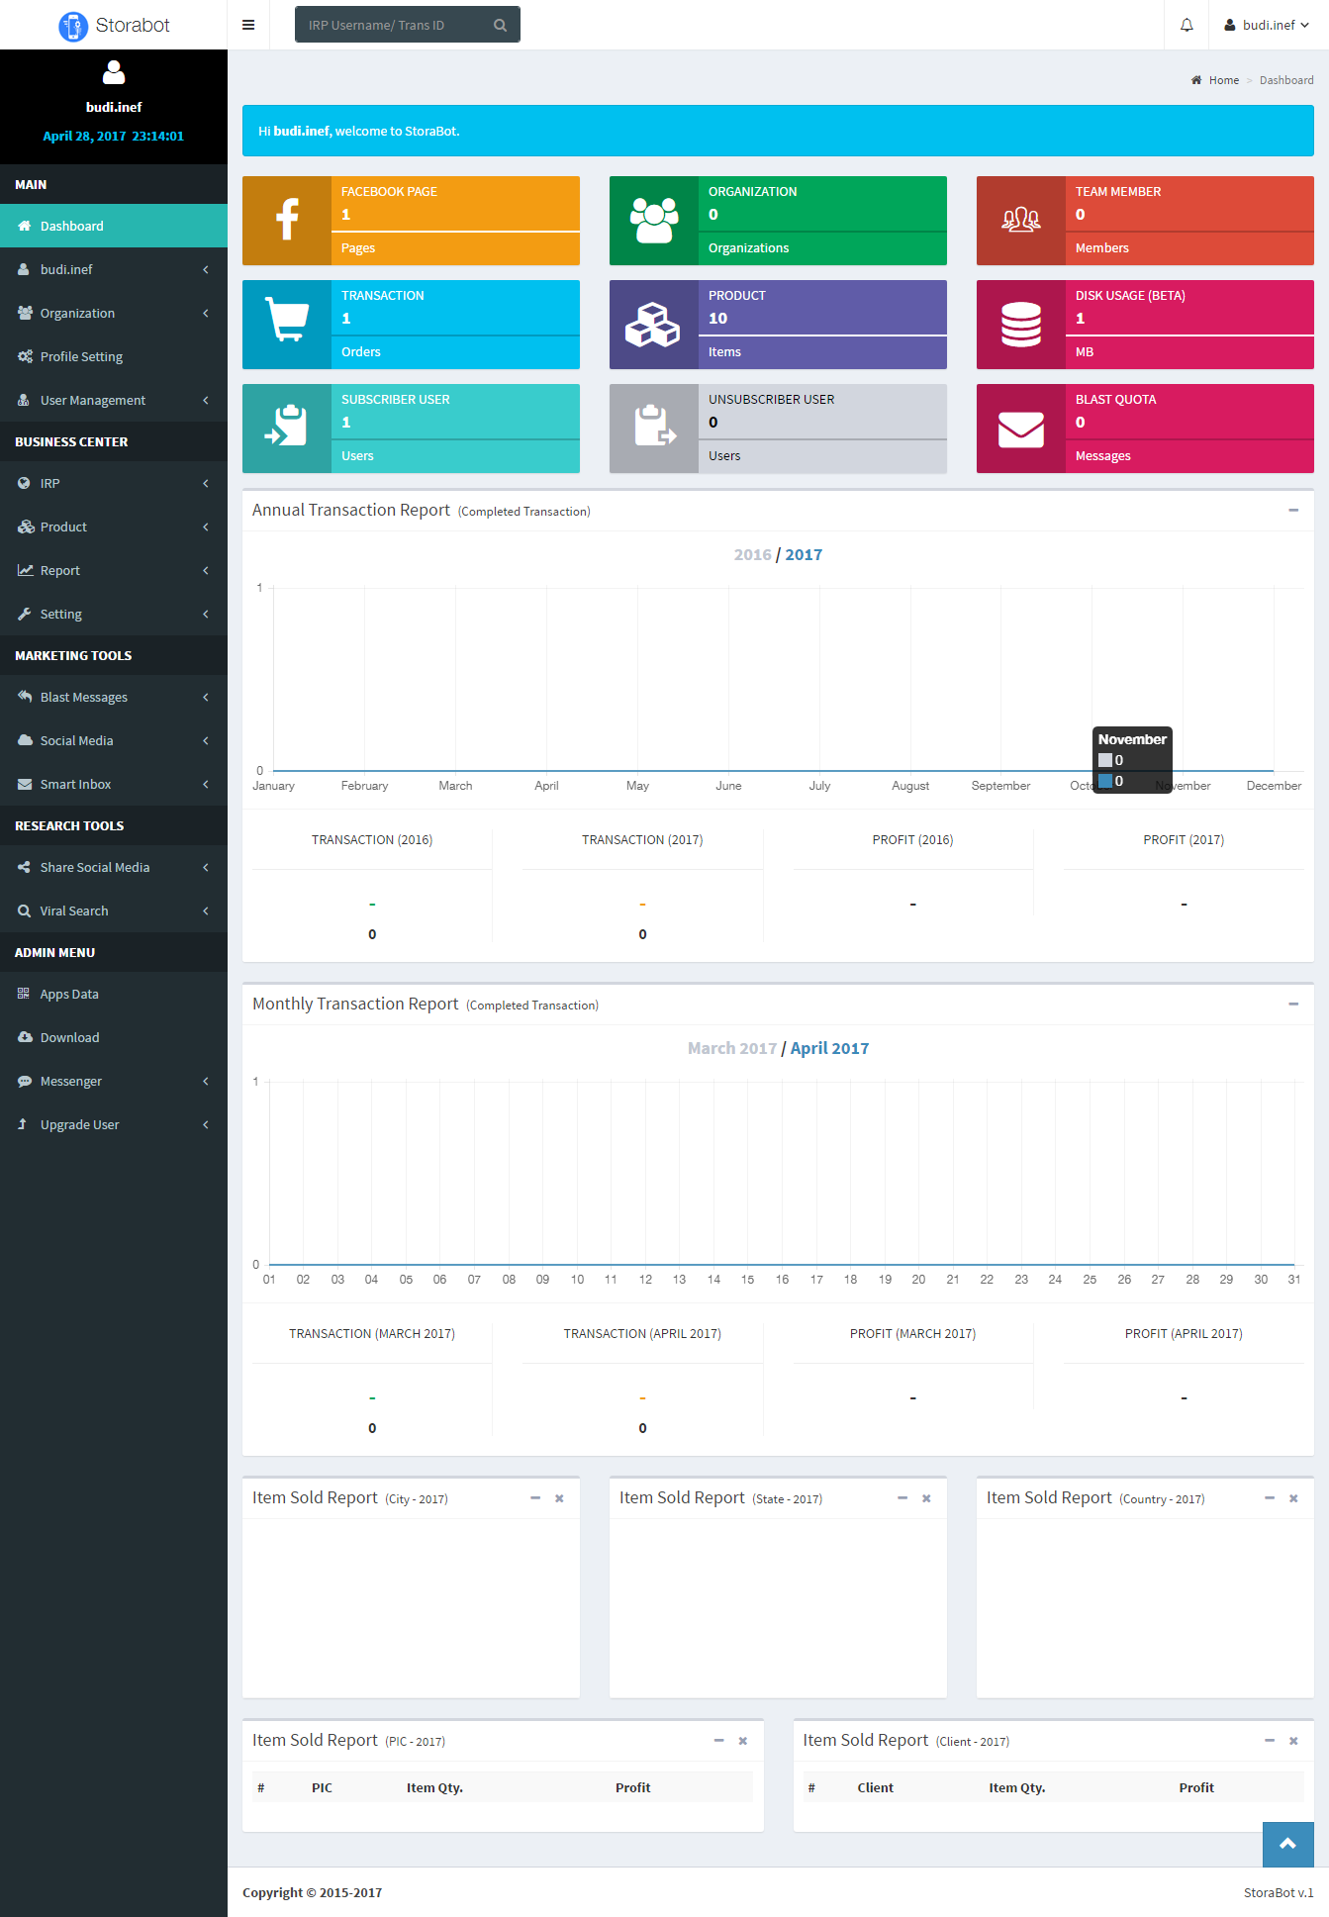Expand the Upgrade User menu
Viewport: 1329px width, 1917px height.
coord(114,1124)
